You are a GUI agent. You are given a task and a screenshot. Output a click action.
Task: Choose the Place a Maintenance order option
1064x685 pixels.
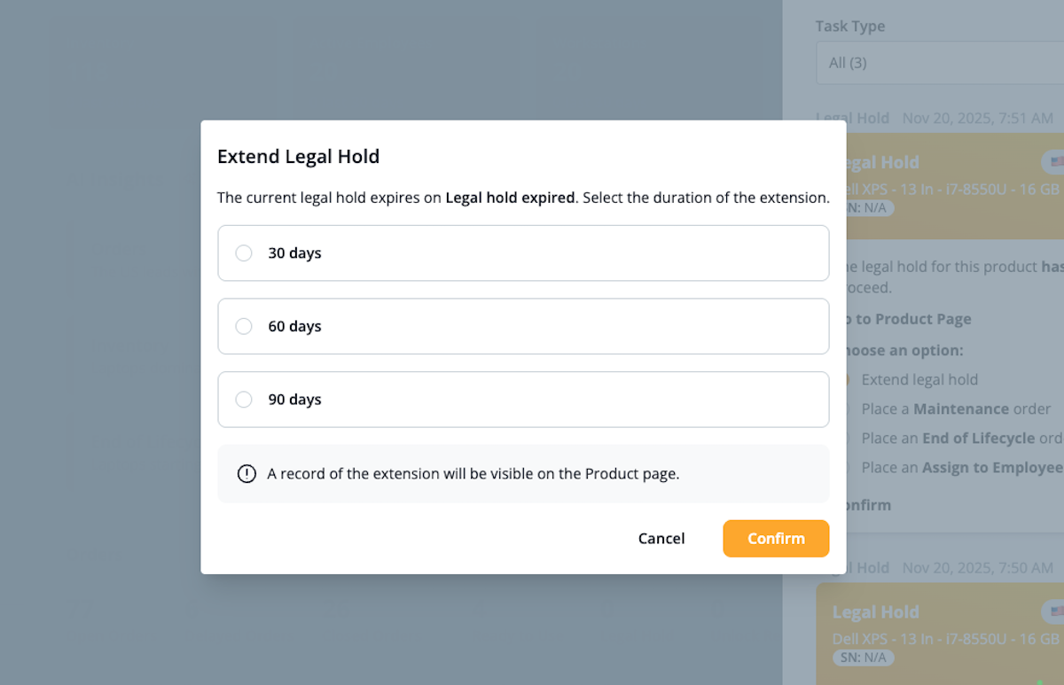(x=956, y=409)
